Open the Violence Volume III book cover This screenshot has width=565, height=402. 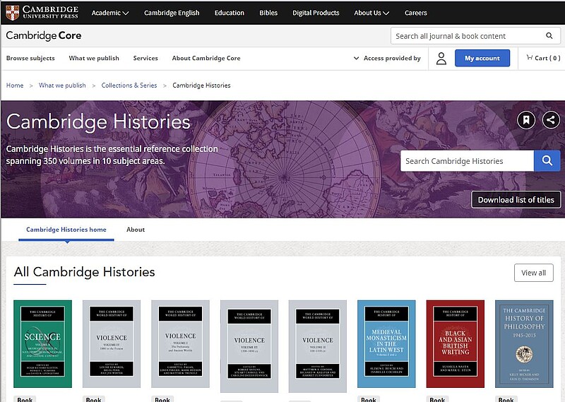click(249, 346)
